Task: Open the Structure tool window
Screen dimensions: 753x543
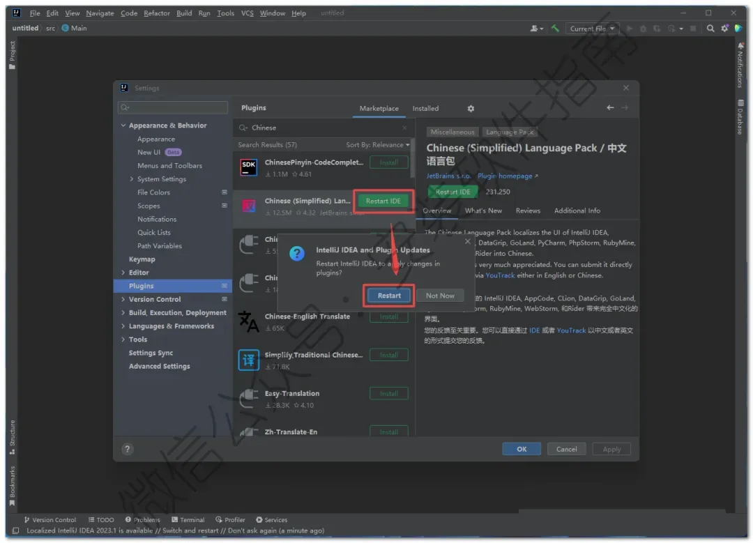Action: 12,437
